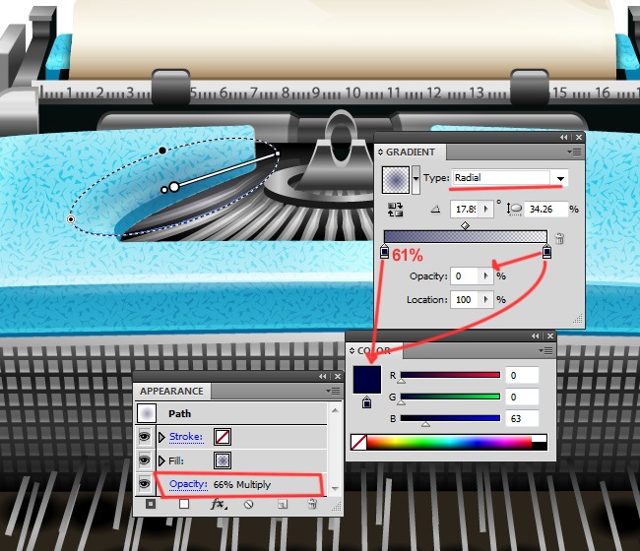Open the Appearance panel options menu
This screenshot has width=640, height=551.
pyautogui.click(x=333, y=392)
